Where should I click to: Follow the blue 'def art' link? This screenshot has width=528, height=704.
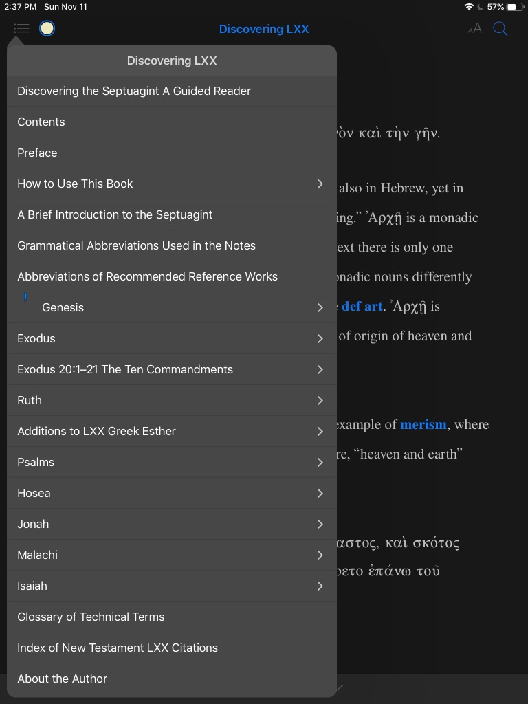coord(362,307)
